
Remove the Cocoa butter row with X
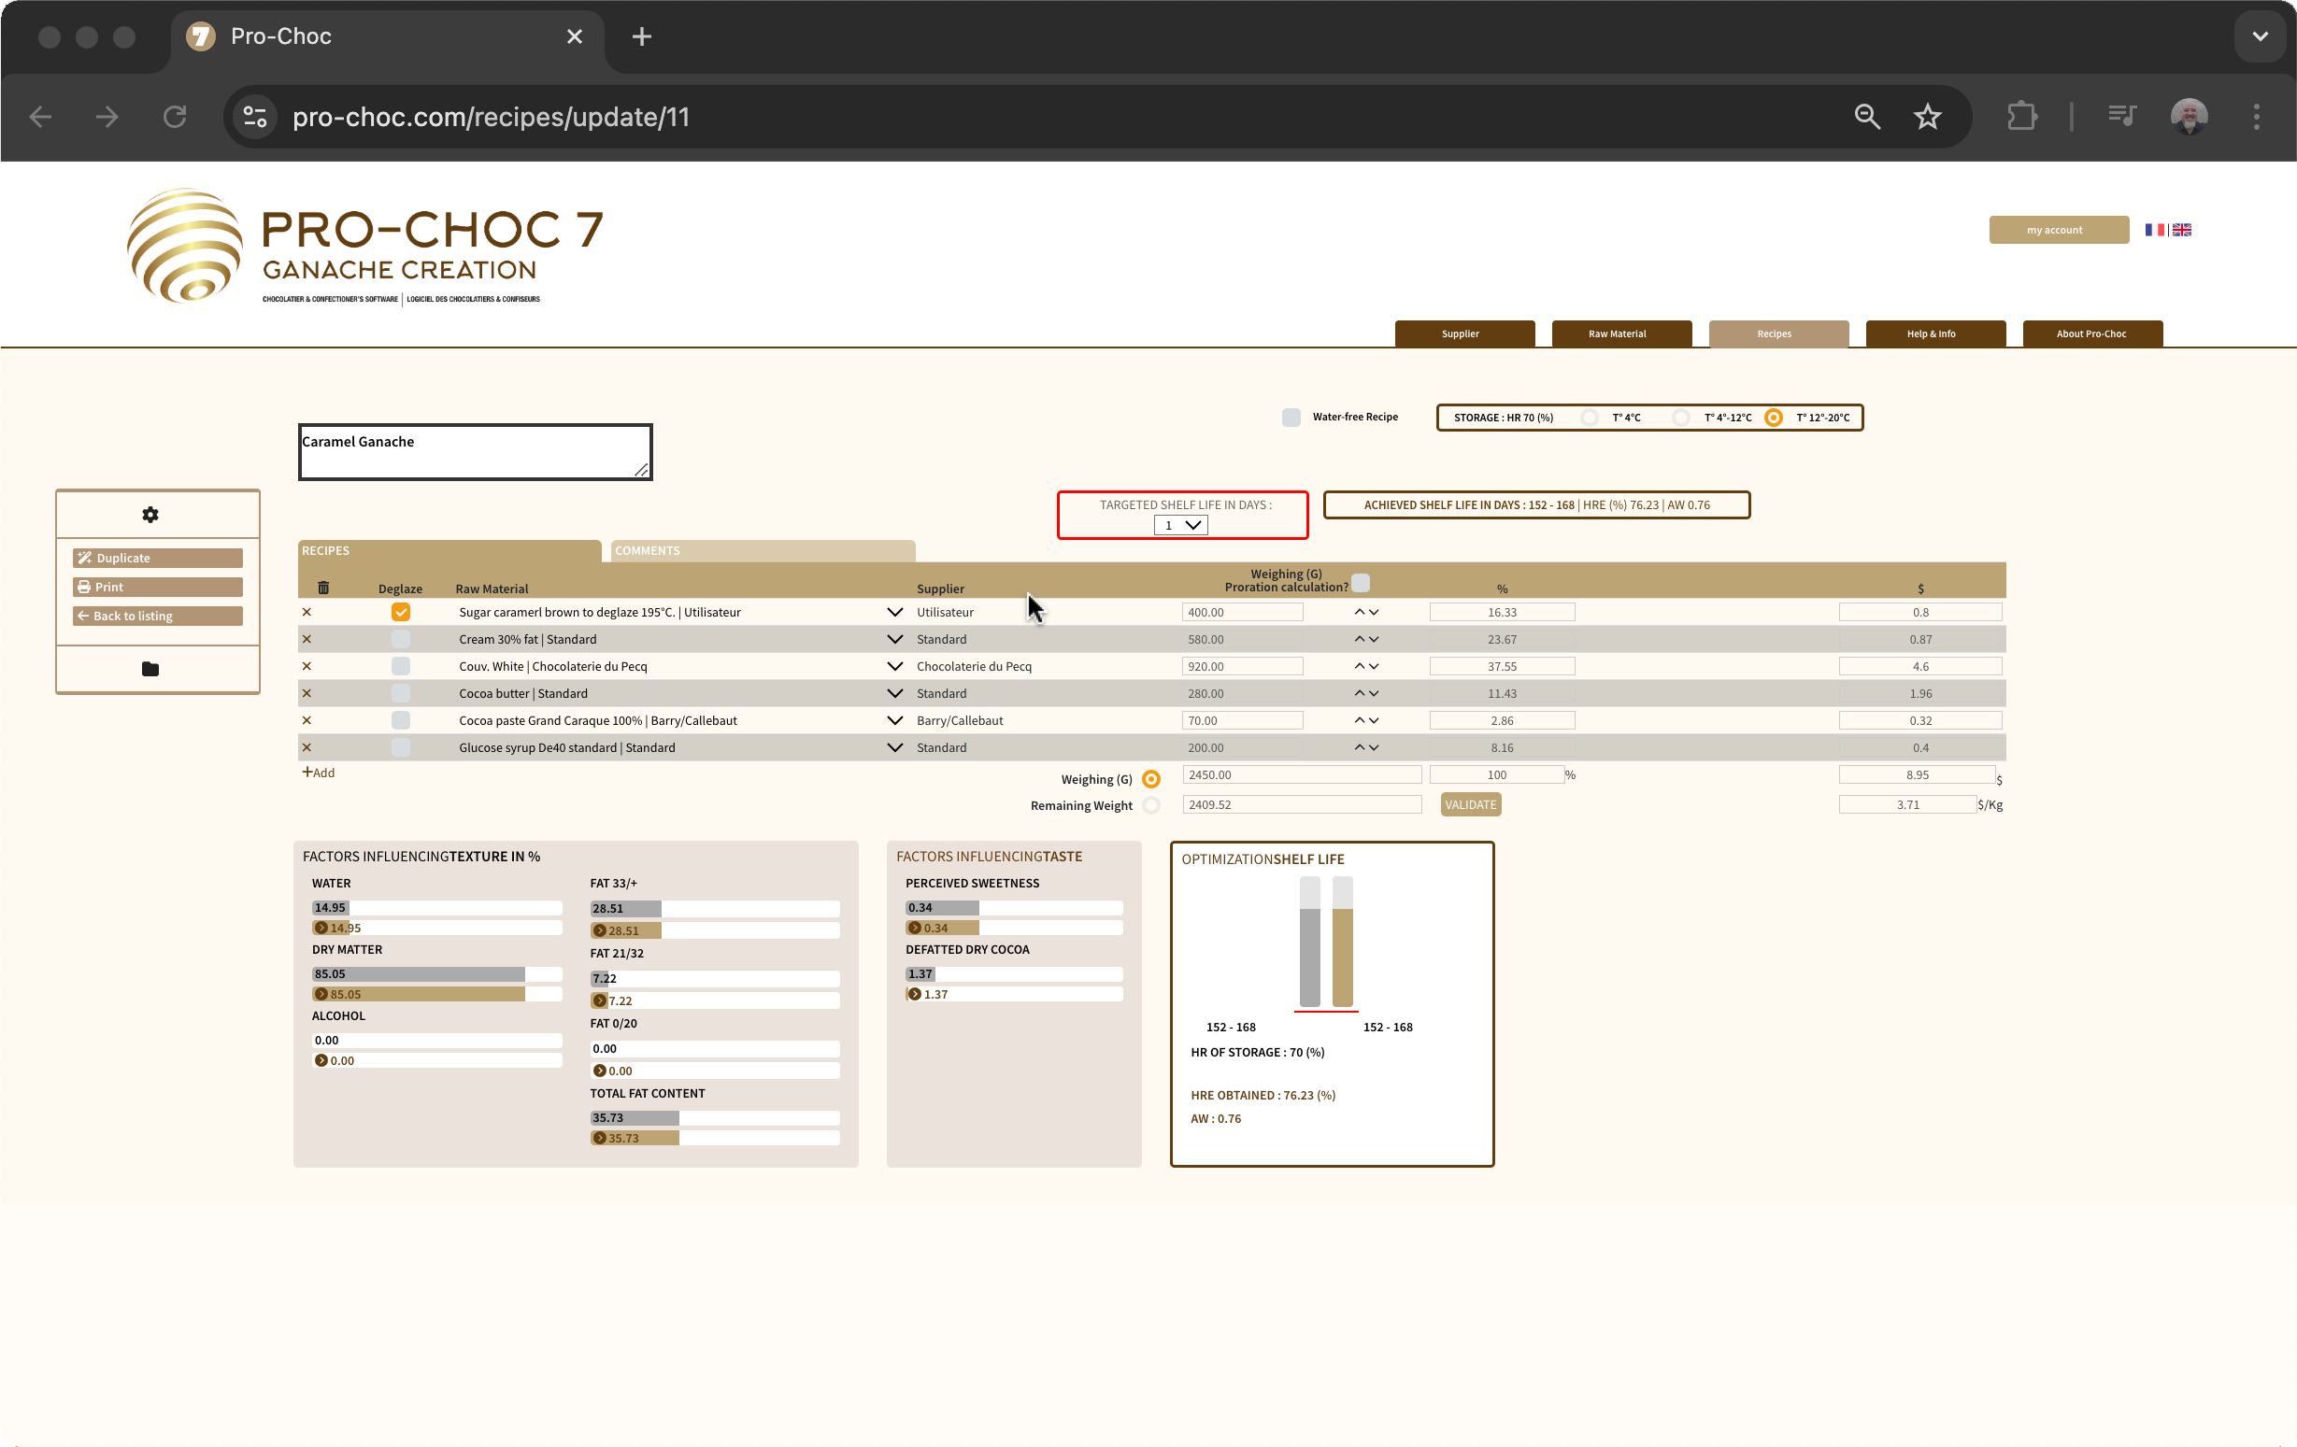point(307,693)
